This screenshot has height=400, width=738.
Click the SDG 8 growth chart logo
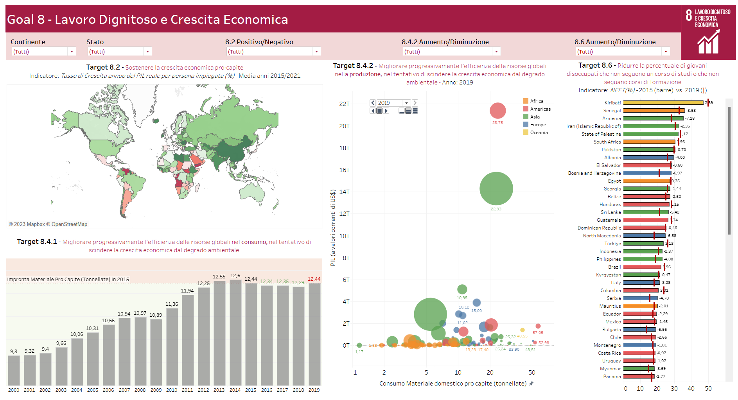point(708,41)
